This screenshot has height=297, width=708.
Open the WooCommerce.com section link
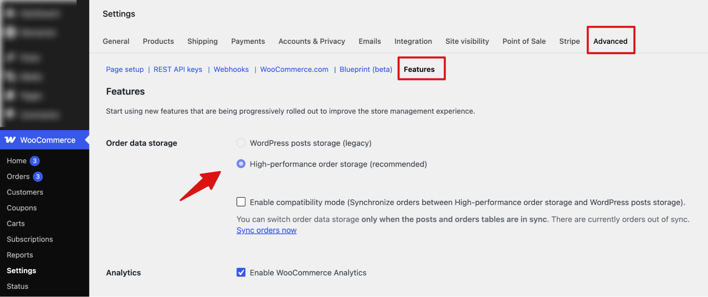(294, 70)
